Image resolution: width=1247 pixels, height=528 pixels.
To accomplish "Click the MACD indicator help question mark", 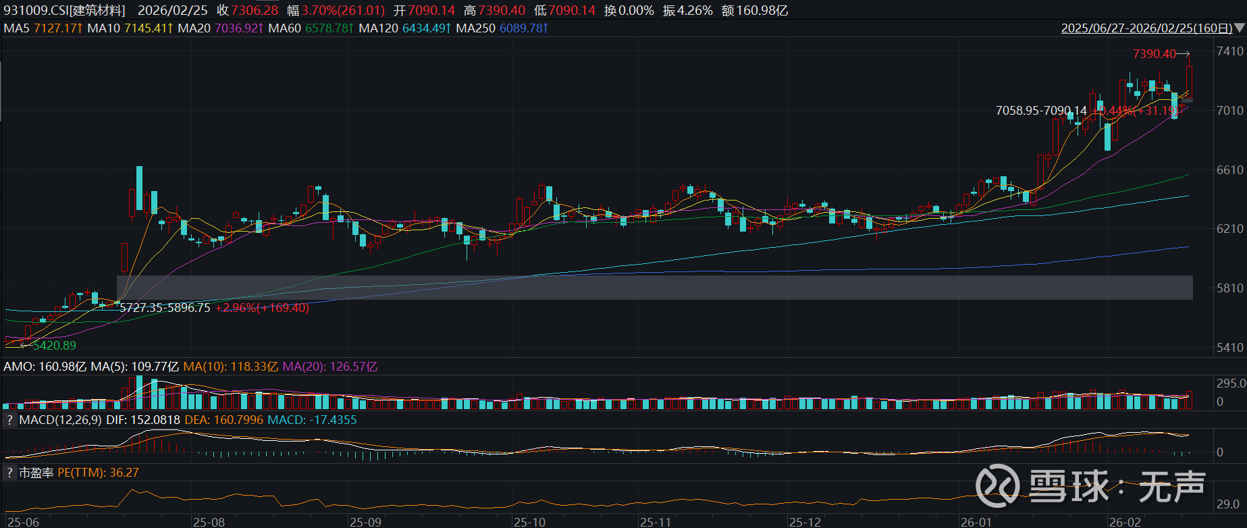I will tap(9, 420).
